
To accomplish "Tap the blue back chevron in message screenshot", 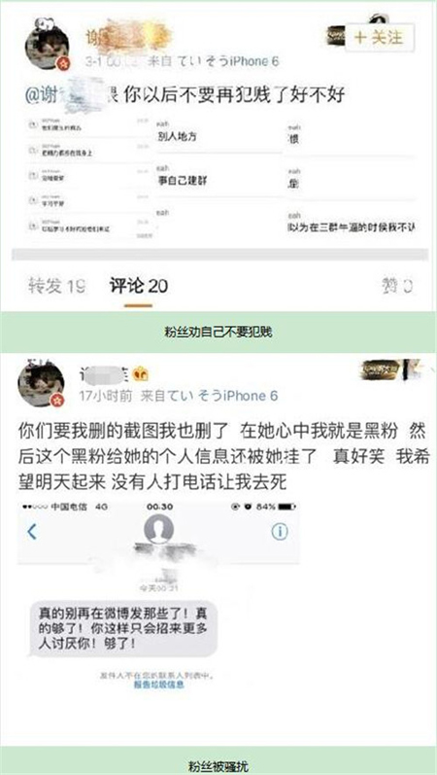I will click(32, 532).
